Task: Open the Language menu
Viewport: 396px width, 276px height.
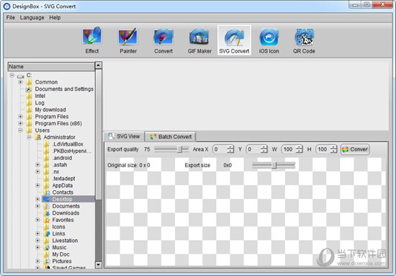Action: coord(32,17)
